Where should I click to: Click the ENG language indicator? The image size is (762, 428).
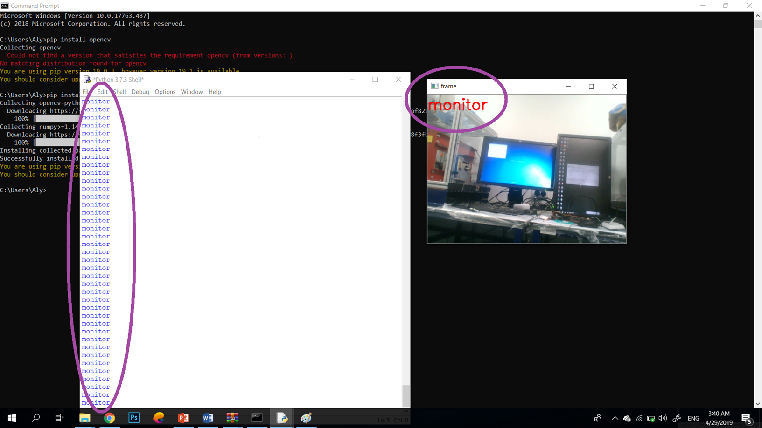(693, 418)
